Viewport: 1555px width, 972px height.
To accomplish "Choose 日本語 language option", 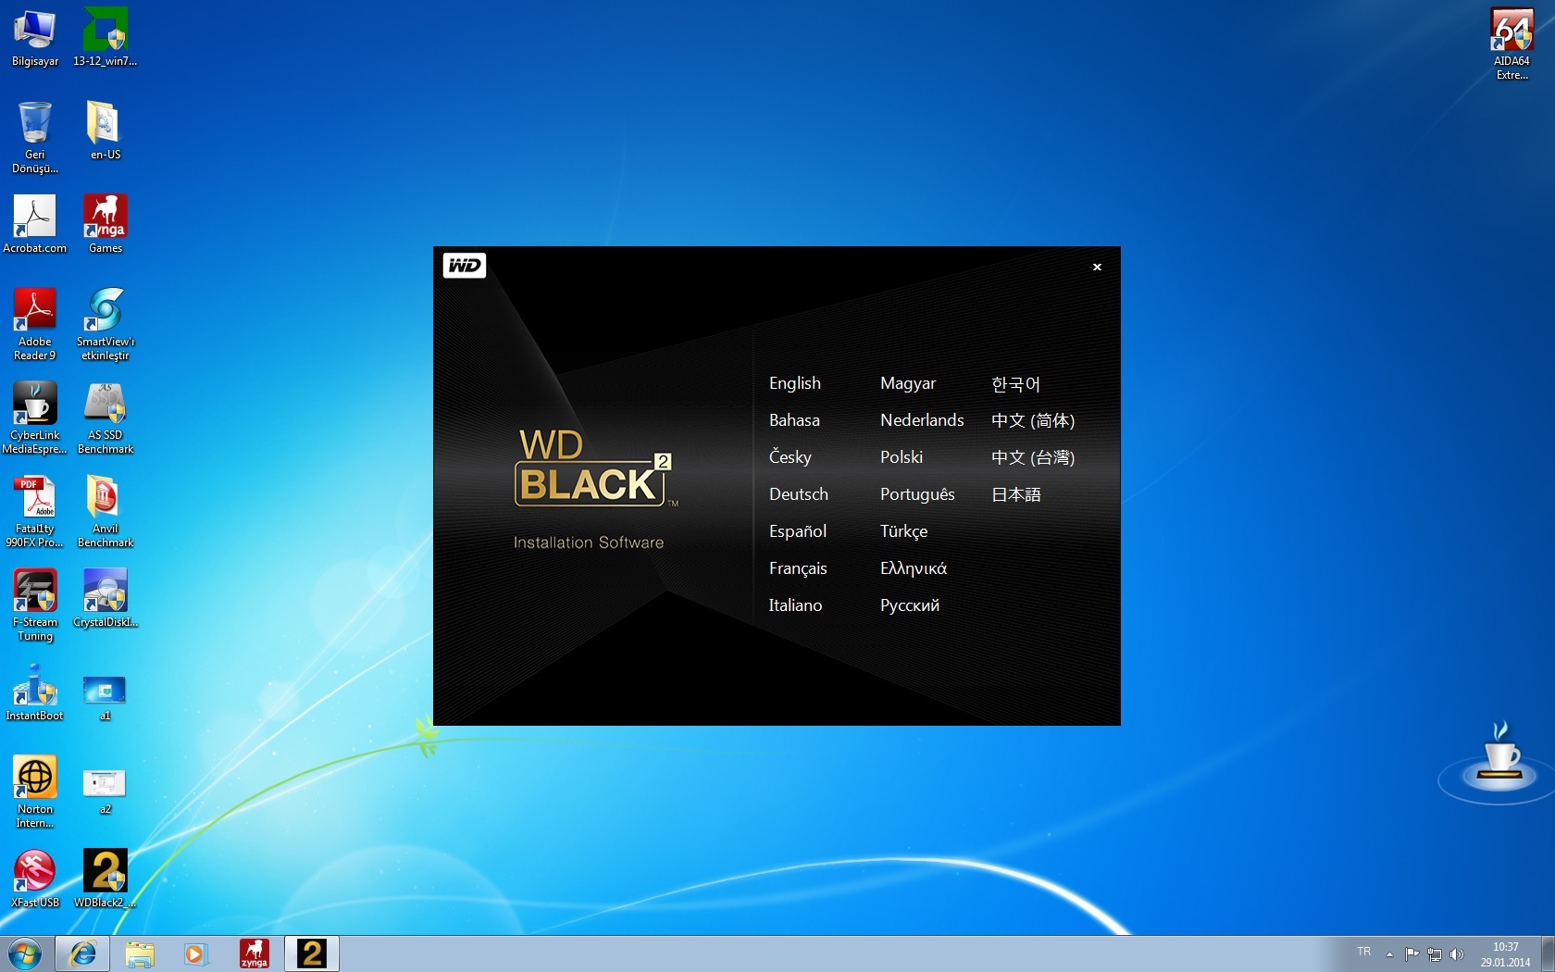I will [1015, 494].
